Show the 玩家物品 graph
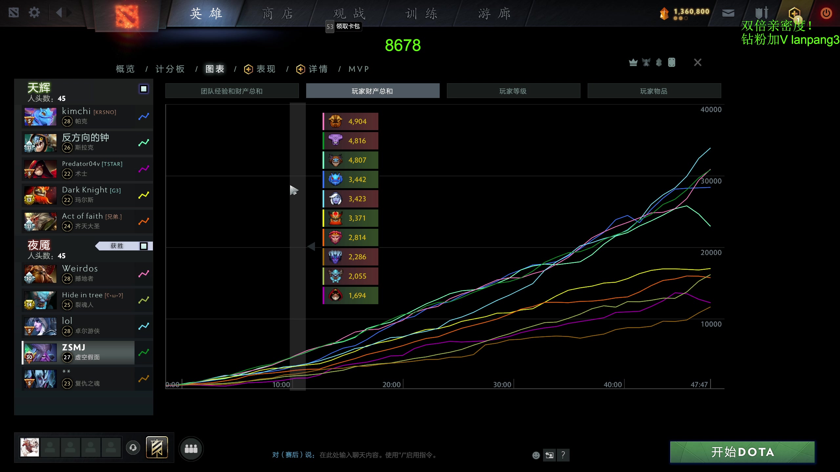 coord(654,91)
